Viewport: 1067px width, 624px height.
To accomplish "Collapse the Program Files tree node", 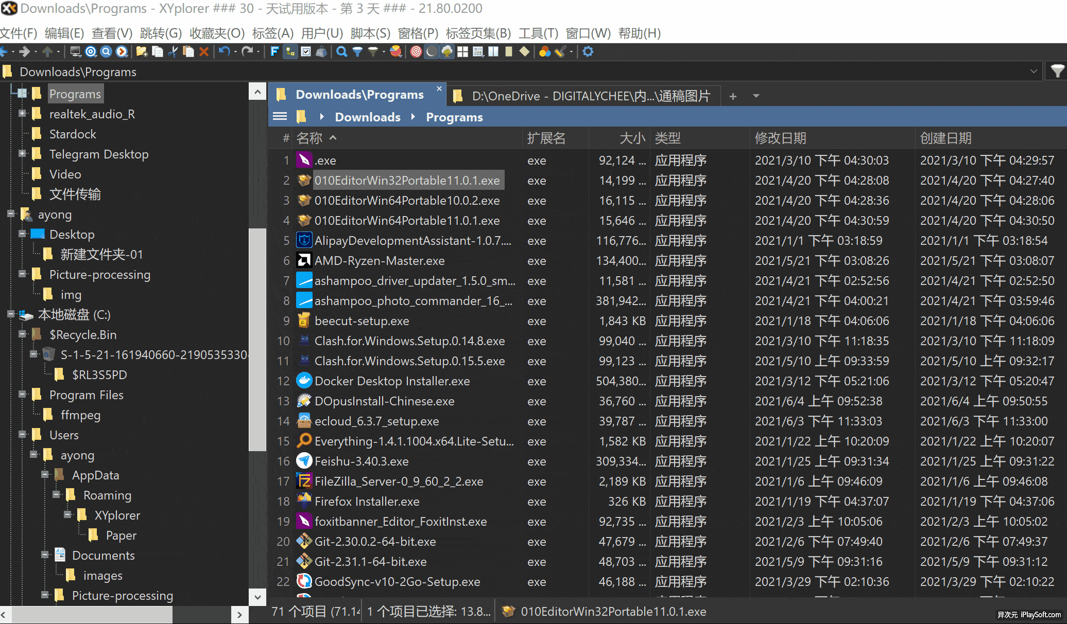I will pos(22,394).
